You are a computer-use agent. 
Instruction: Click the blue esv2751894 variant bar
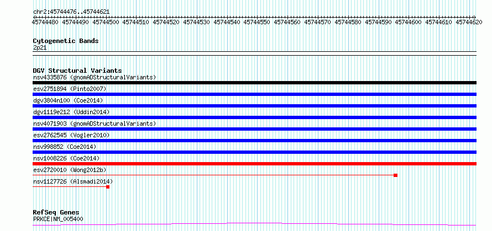click(254, 94)
